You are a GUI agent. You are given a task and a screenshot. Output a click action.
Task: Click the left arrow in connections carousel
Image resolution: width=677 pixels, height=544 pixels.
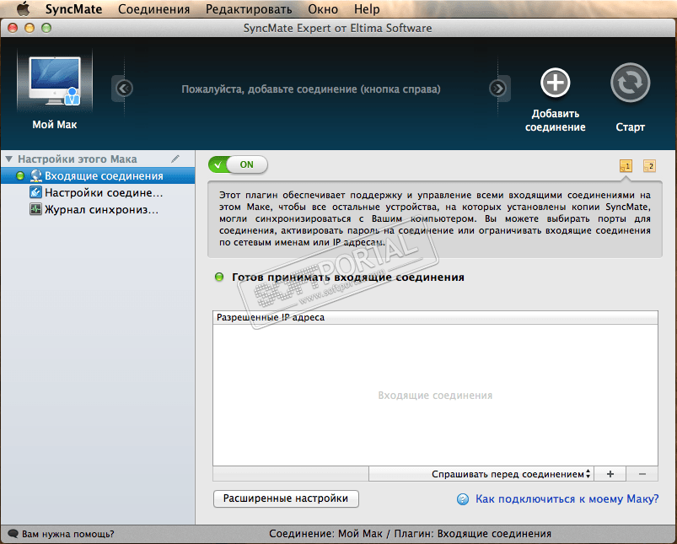coord(124,89)
